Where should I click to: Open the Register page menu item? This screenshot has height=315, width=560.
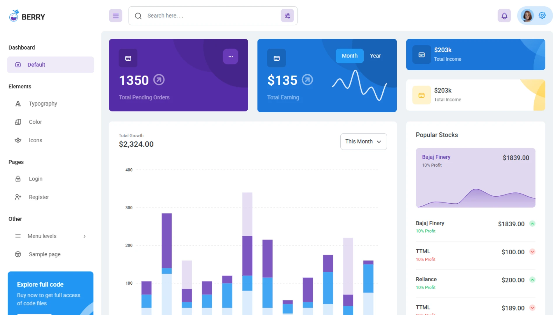[x=50, y=197]
